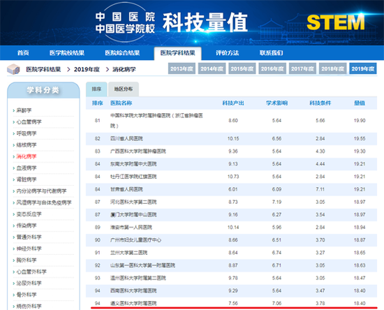Click the 河北医科大学第二医院 hospital name
Screen dimensions: 384x310
pos(133,202)
